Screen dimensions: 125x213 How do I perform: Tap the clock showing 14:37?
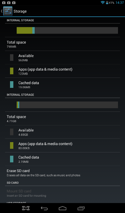tap(120, 3)
